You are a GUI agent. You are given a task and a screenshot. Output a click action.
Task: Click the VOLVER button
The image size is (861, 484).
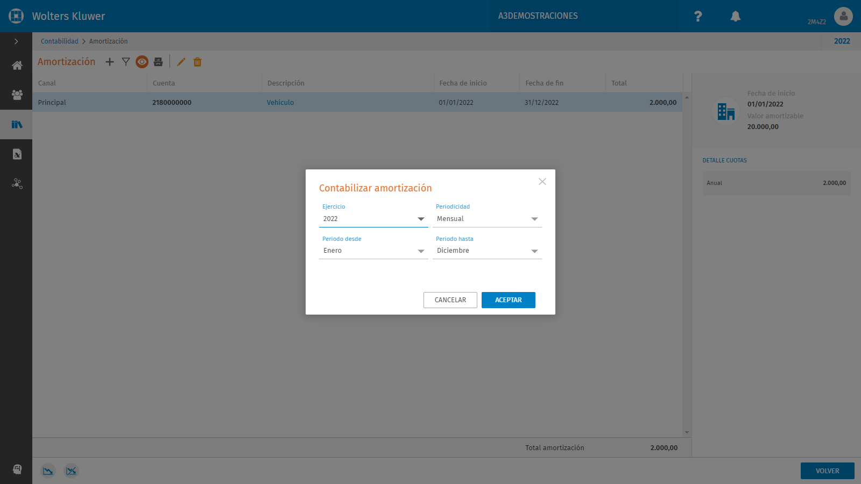[x=828, y=471]
